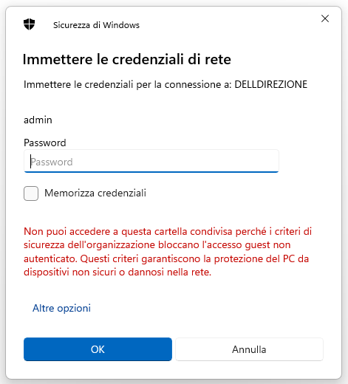Screen dimensions: 348x384
Task: Click the red line dispositivi non sicuri o dannosi
Action: click(x=117, y=272)
